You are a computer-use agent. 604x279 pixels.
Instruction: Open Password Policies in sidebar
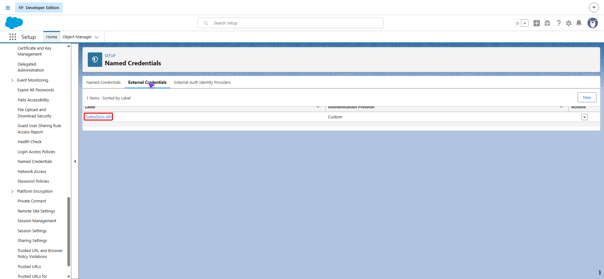tap(33, 181)
